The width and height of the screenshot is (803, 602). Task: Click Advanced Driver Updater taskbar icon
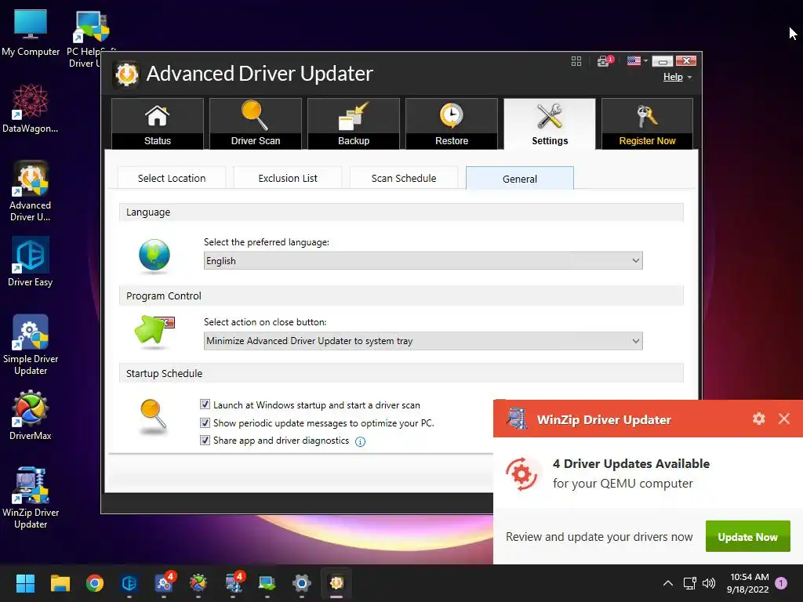coord(336,583)
